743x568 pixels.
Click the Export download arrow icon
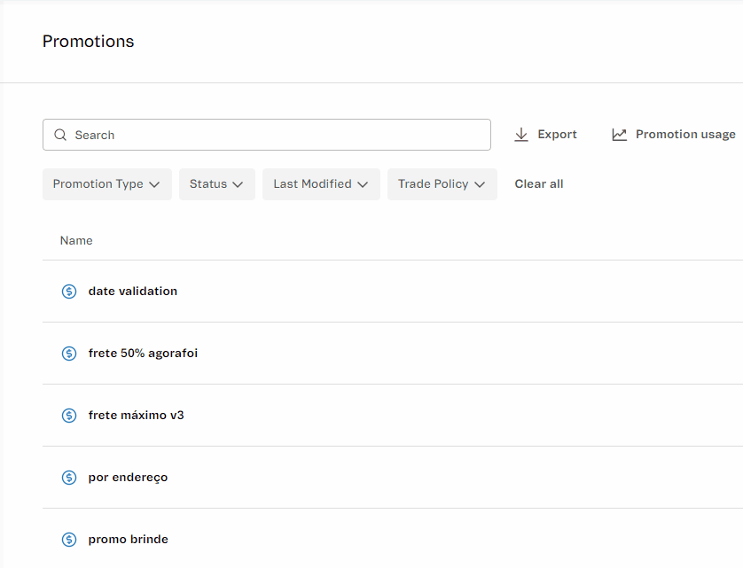(x=521, y=135)
